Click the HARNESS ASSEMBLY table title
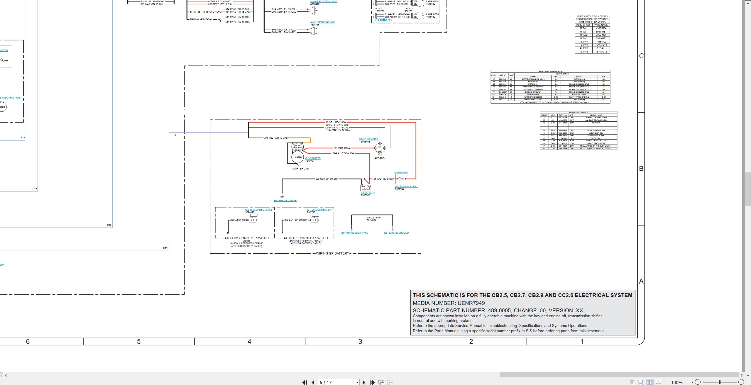This screenshot has width=751, height=385. click(578, 113)
